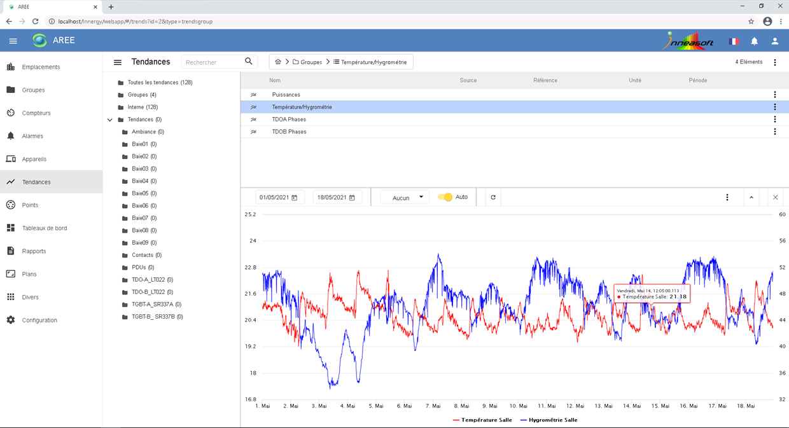Viewport: 789px width, 428px height.
Task: Open the Aucun dropdown
Action: coord(405,198)
